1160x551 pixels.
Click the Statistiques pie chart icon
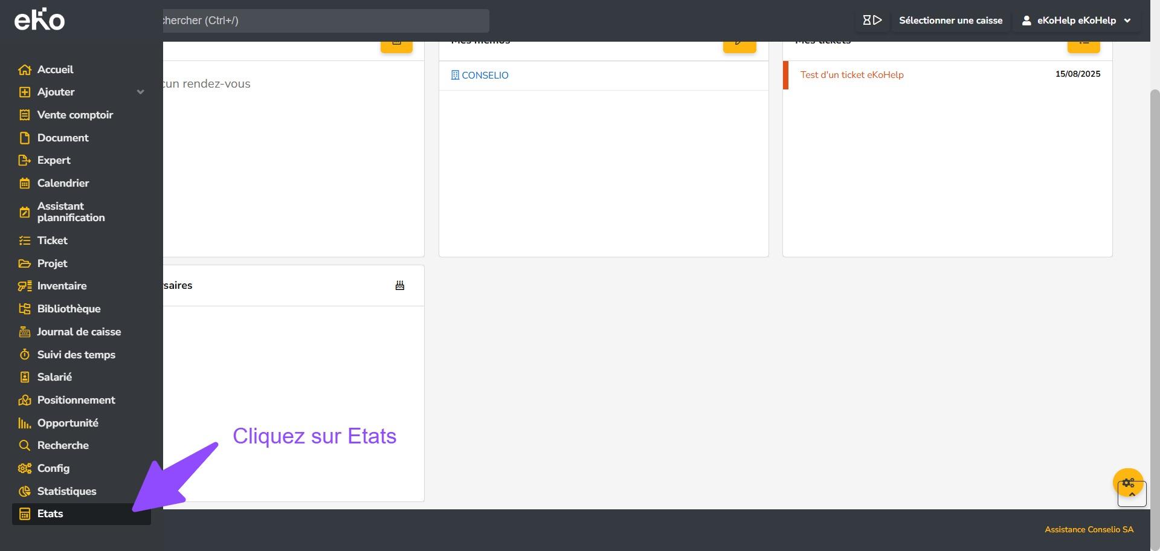coord(24,492)
